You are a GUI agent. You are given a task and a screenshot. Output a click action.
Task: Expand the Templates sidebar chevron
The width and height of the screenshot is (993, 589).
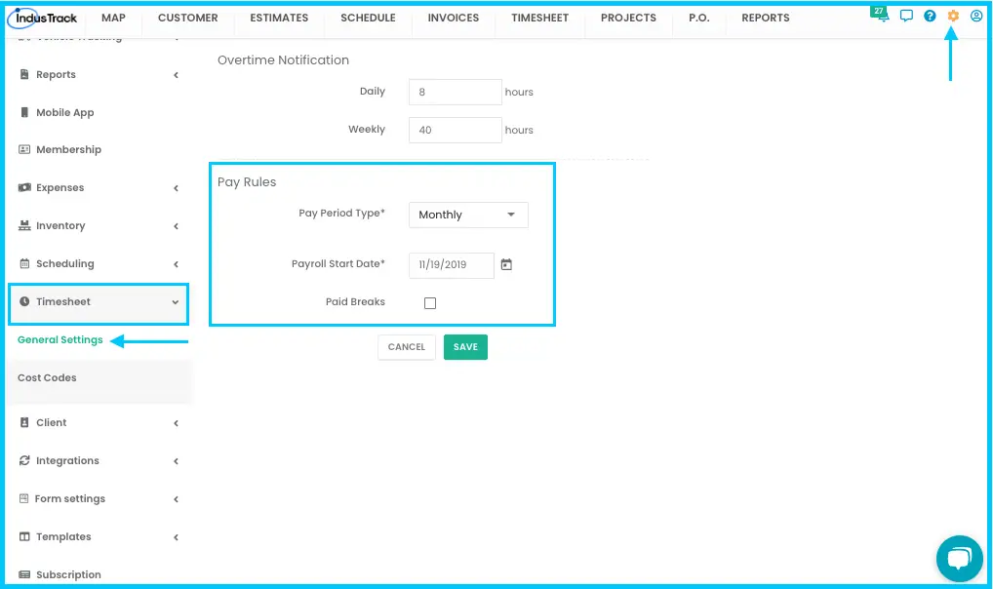pyautogui.click(x=176, y=537)
